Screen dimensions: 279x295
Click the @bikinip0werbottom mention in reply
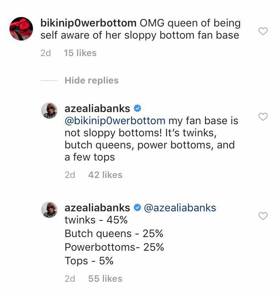(x=115, y=121)
